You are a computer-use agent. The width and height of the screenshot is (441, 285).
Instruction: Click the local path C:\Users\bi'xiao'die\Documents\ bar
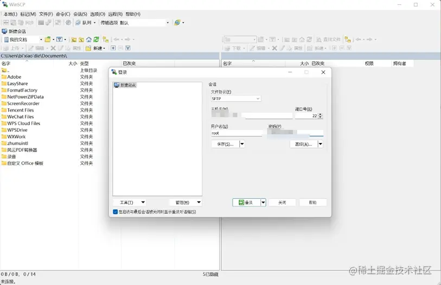[x=110, y=56]
